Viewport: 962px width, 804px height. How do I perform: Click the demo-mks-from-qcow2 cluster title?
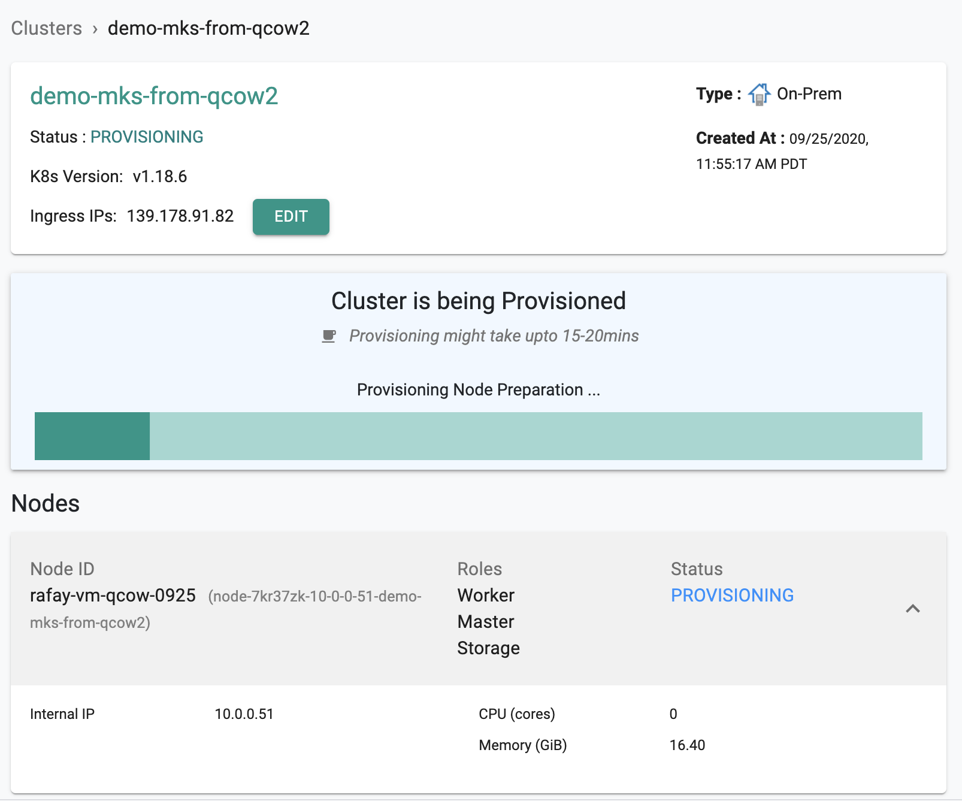pyautogui.click(x=154, y=96)
